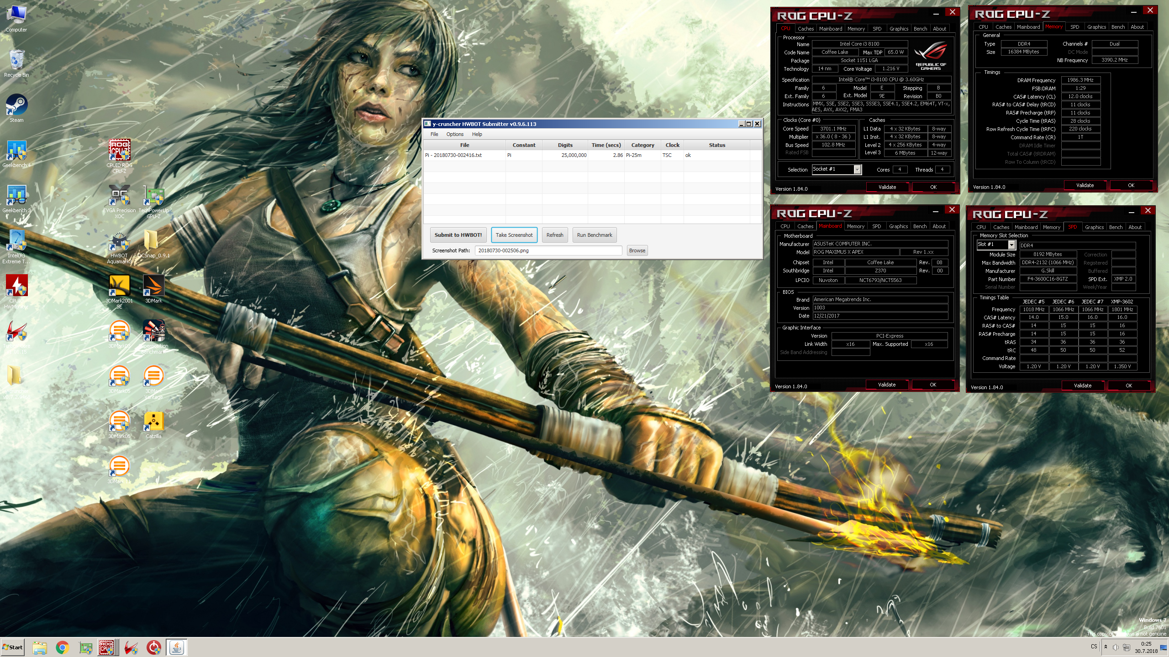The width and height of the screenshot is (1169, 657).
Task: Click Browse next to Screenshot Path
Action: (637, 250)
